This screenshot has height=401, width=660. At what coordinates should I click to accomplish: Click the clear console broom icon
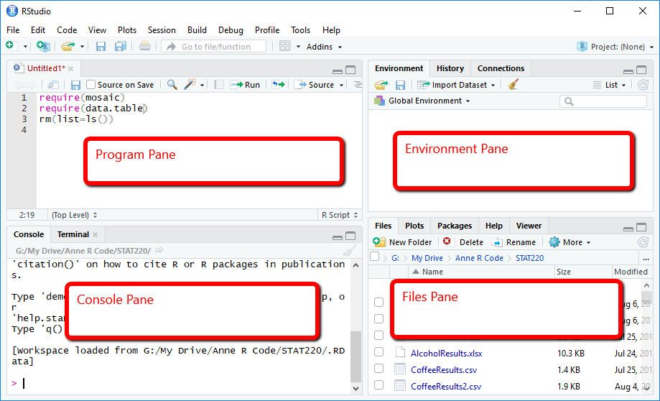click(x=349, y=251)
